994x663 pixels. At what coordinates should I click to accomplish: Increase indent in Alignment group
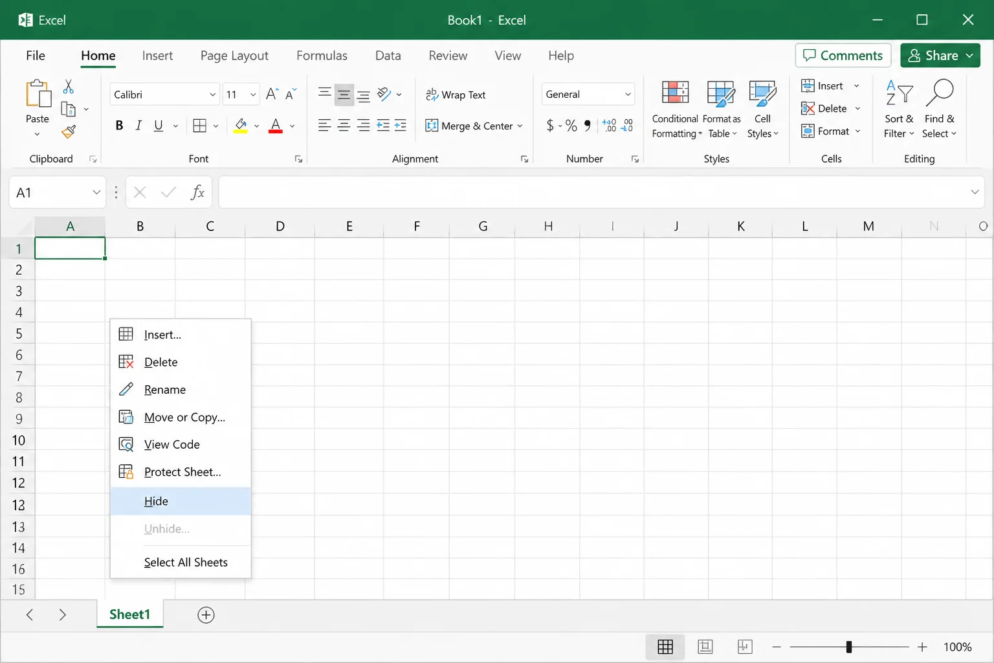click(x=401, y=126)
